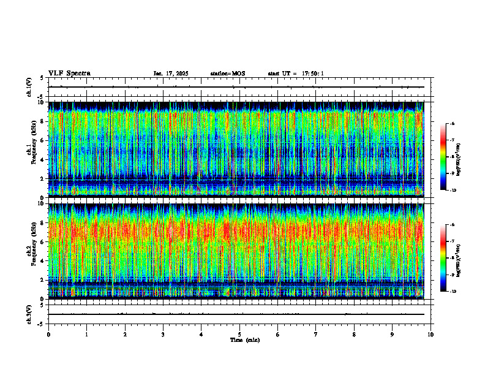Click time axis tick label "0"
Image resolution: width=485 pixels, height=375 pixels.
48,335
